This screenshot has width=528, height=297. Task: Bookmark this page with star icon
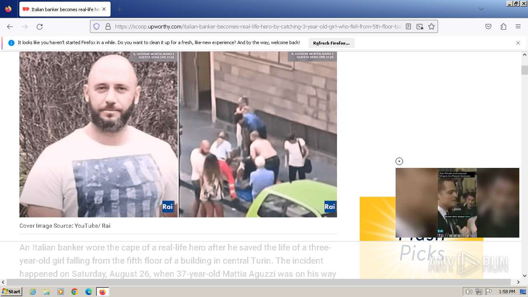click(431, 26)
